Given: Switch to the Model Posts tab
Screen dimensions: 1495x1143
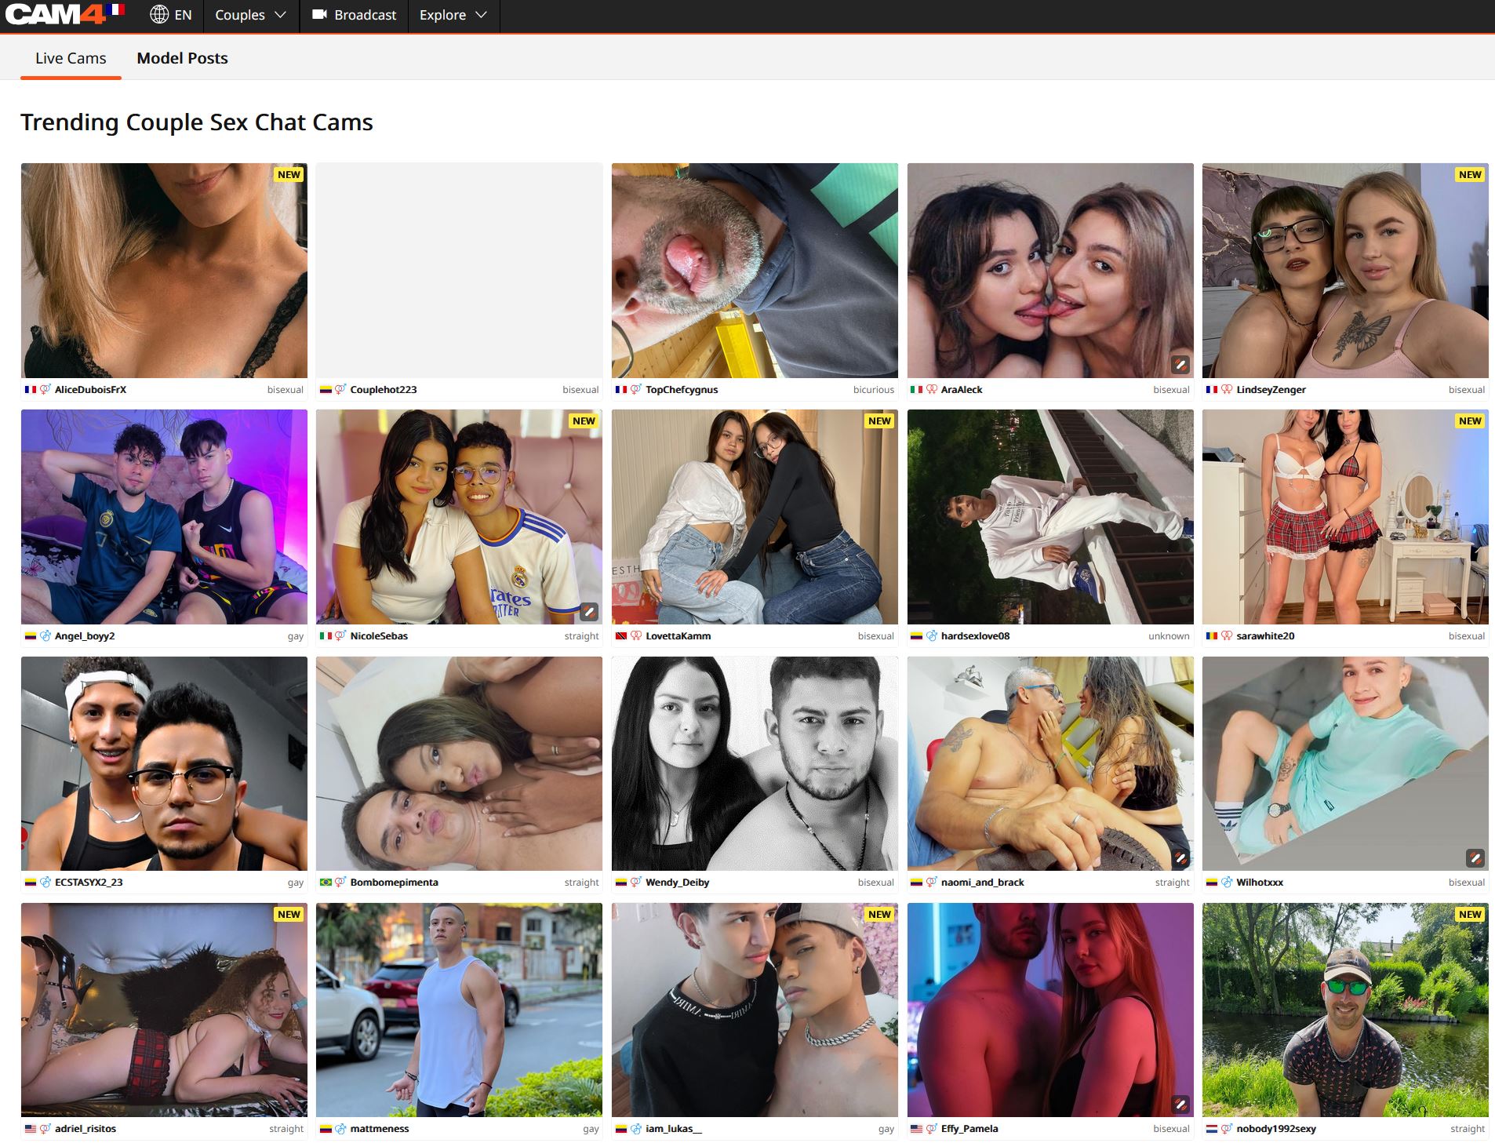Looking at the screenshot, I should point(182,58).
